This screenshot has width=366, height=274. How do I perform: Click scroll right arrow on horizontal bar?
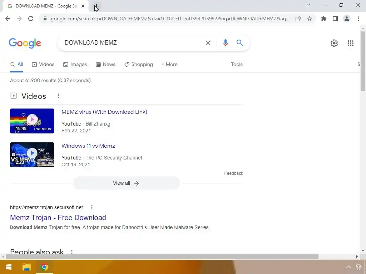coord(357,257)
